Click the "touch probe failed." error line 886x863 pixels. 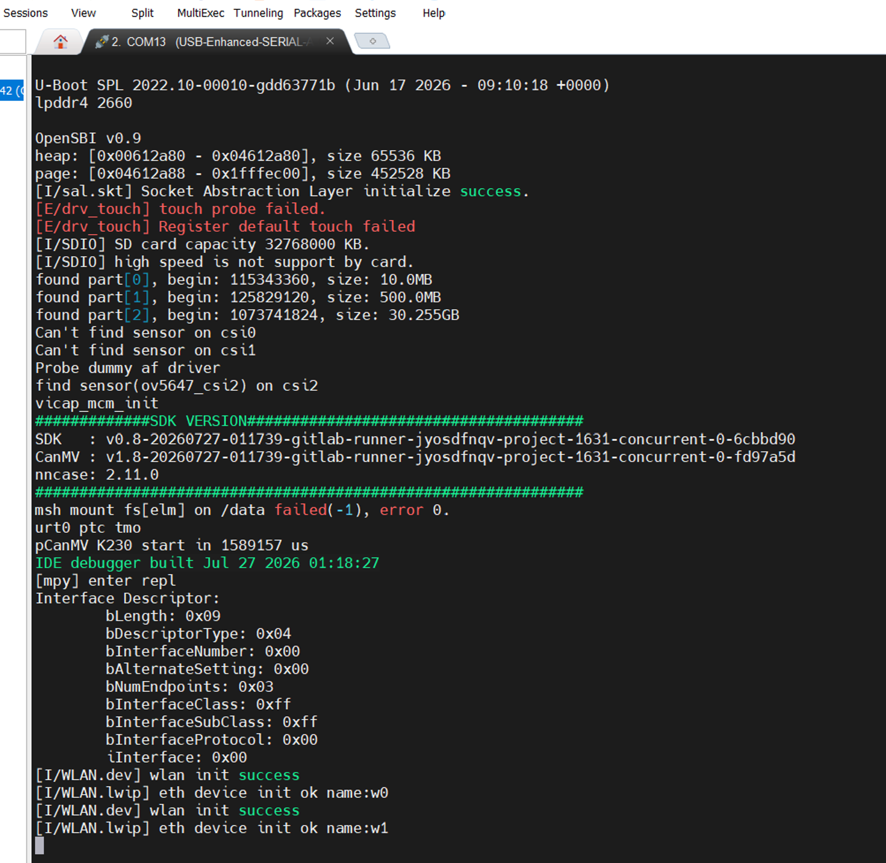coord(181,209)
